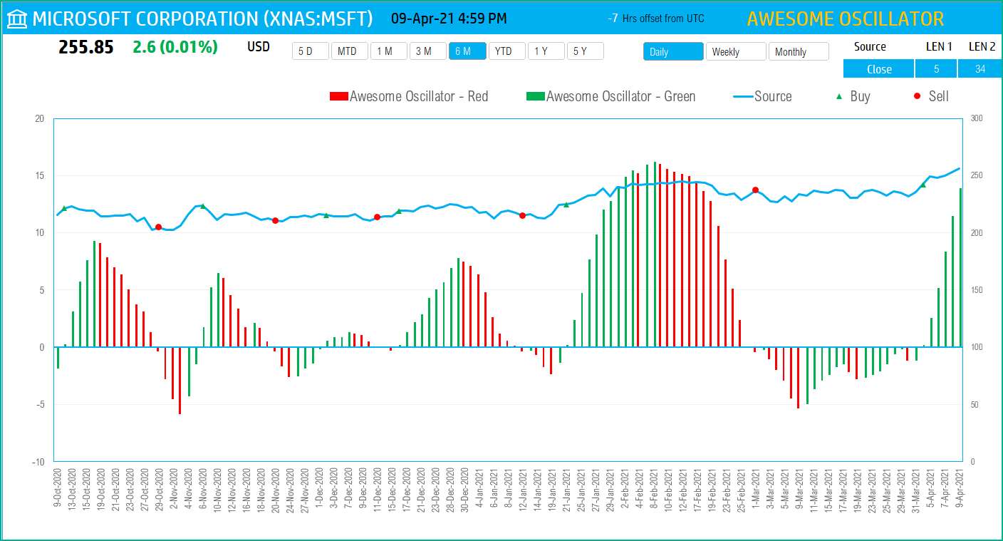The height and width of the screenshot is (541, 1003).
Task: Click the 'Hrs offset from UTC' label
Action: (663, 19)
